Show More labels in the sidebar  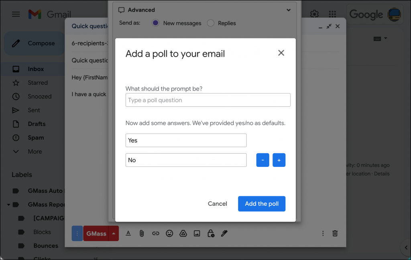point(35,151)
